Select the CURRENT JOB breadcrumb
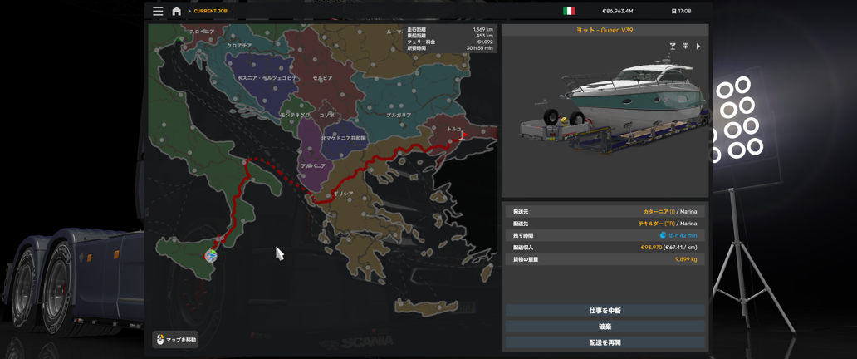Screen dimensions: 857x359 click(211, 12)
